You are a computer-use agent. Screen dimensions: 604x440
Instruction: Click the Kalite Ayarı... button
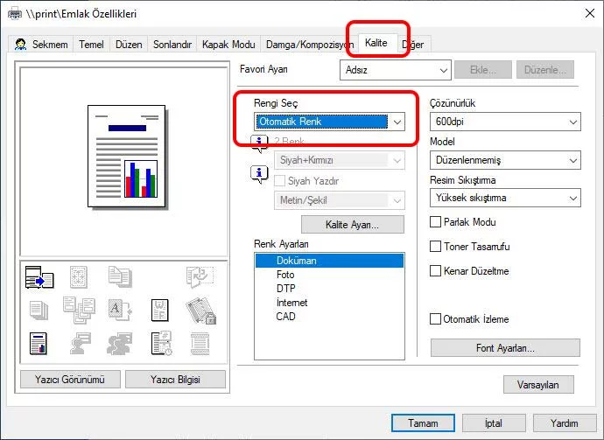(x=353, y=225)
